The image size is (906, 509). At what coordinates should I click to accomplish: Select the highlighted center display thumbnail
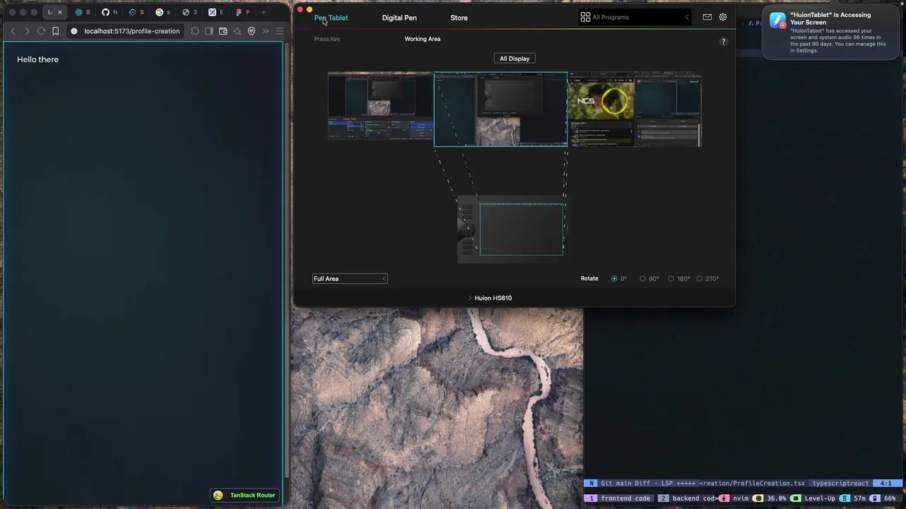500,110
